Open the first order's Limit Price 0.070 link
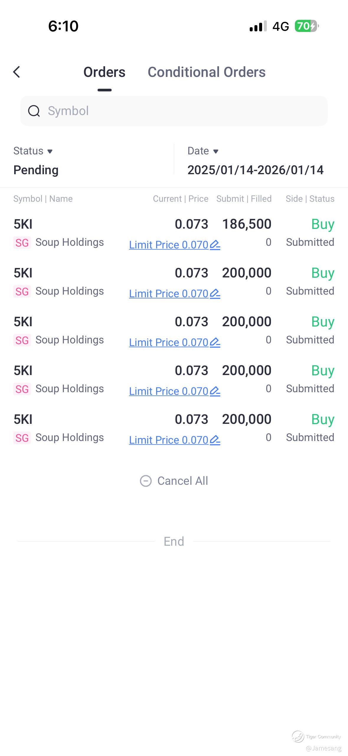 point(169,245)
